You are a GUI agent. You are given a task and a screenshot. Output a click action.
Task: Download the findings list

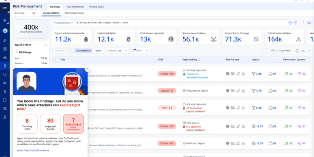tap(303, 51)
